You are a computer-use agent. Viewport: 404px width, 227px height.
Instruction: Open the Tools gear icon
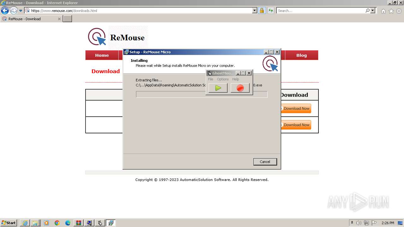tap(399, 11)
